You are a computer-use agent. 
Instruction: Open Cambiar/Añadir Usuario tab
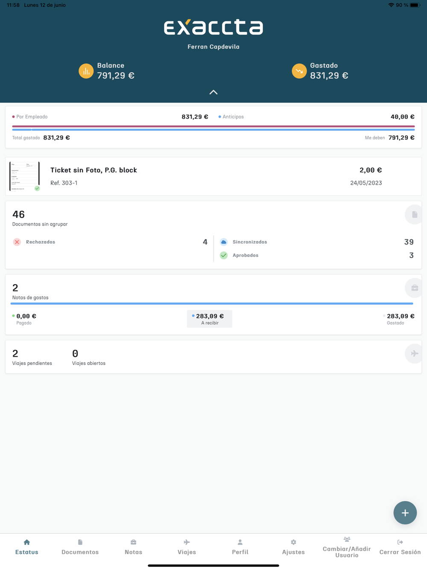(x=347, y=547)
